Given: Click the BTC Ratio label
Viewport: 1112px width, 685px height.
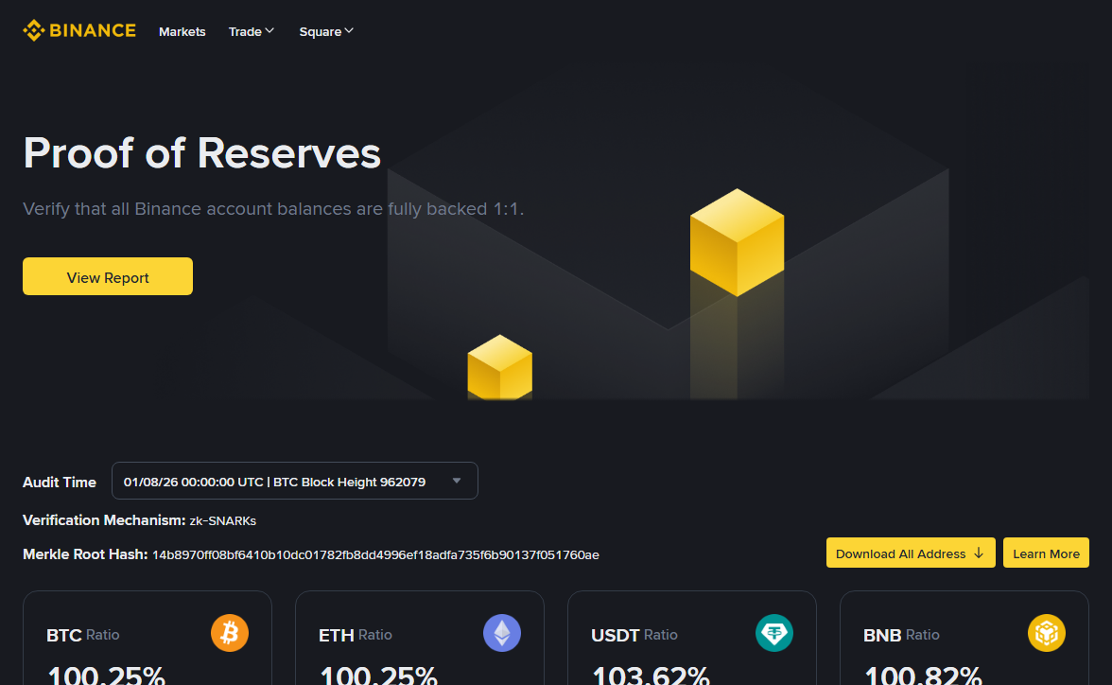Looking at the screenshot, I should coord(83,635).
